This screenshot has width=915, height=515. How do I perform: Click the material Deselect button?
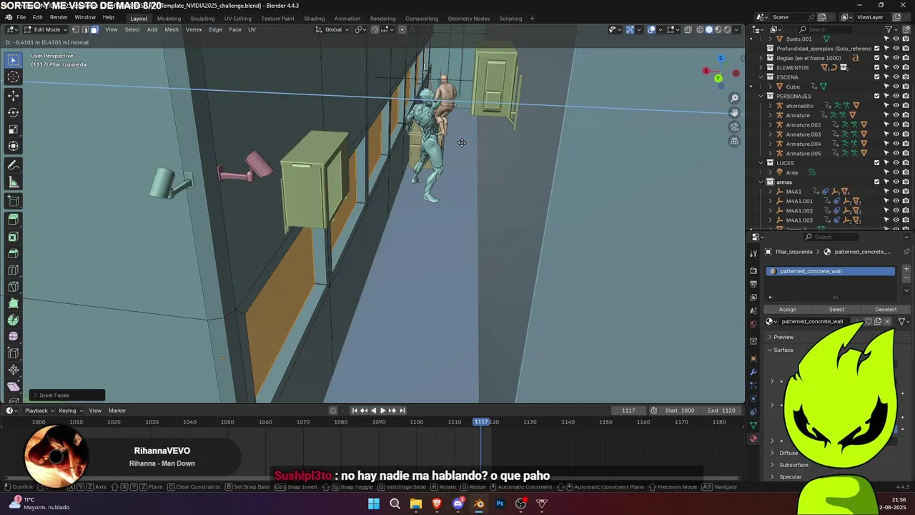(885, 310)
